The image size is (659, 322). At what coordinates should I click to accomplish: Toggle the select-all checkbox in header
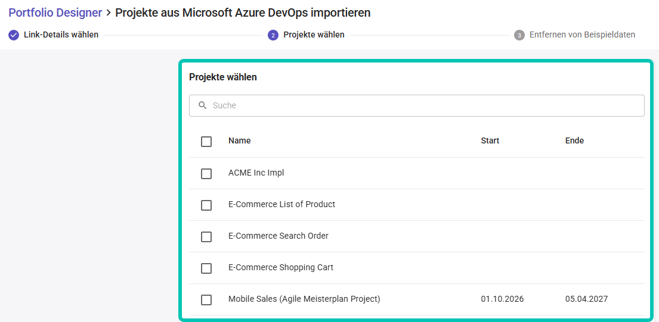[206, 142]
